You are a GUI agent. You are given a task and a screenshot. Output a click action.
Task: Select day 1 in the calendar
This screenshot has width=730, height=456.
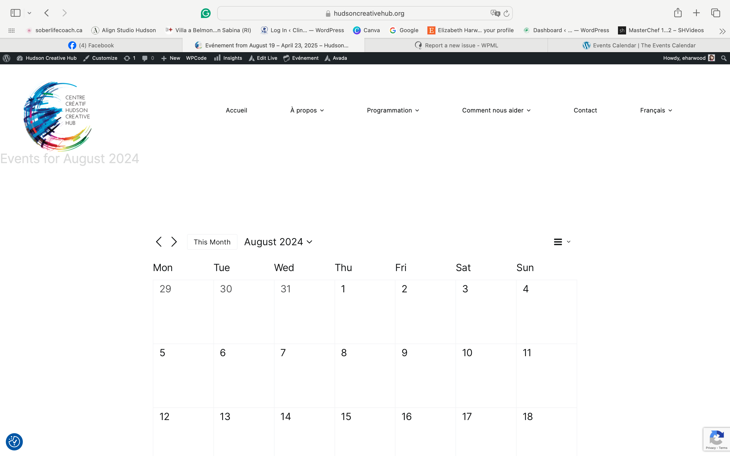tap(343, 289)
